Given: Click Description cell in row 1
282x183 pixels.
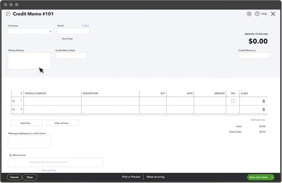Looking at the screenshot, I should pyautogui.click(x=110, y=101).
